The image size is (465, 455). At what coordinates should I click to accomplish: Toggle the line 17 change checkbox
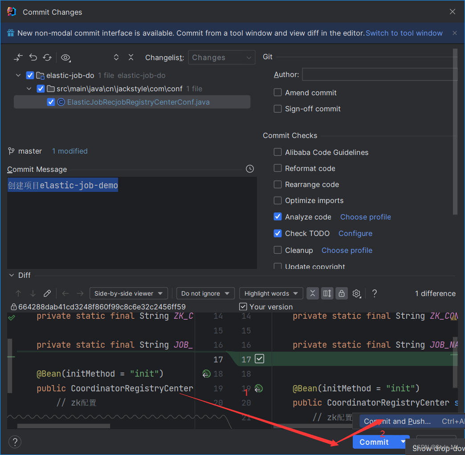pos(260,359)
